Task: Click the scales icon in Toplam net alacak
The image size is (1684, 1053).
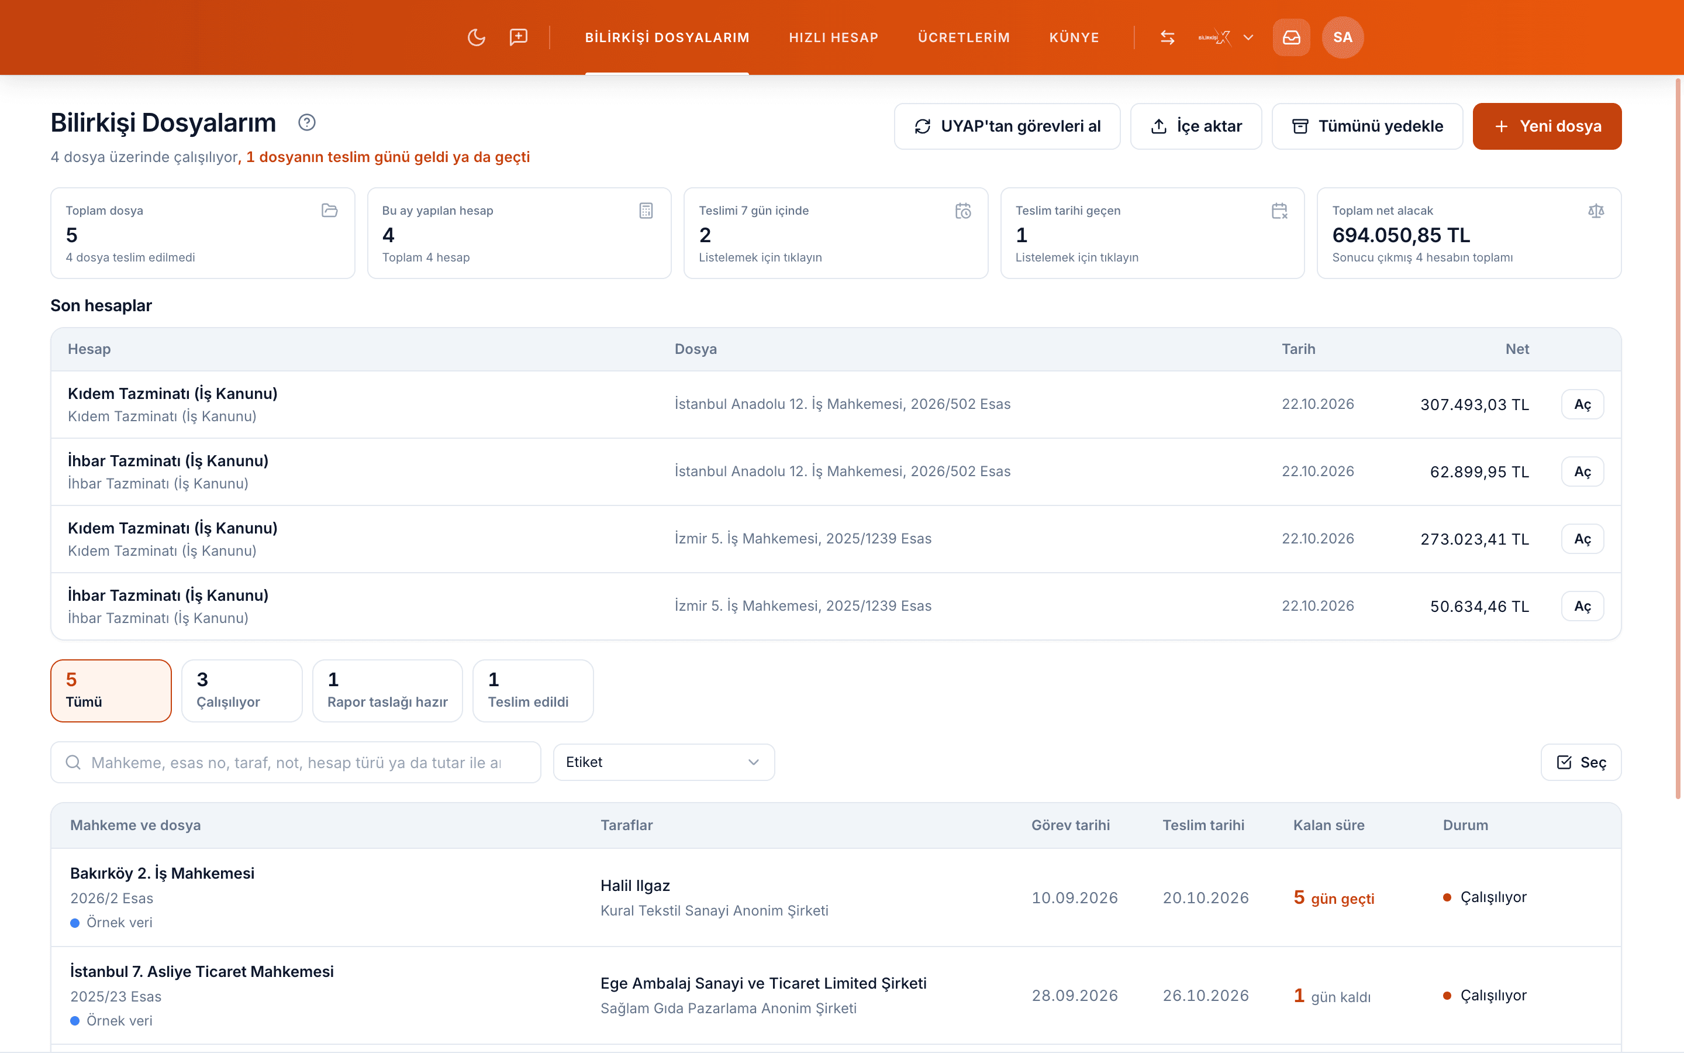Action: click(1596, 211)
